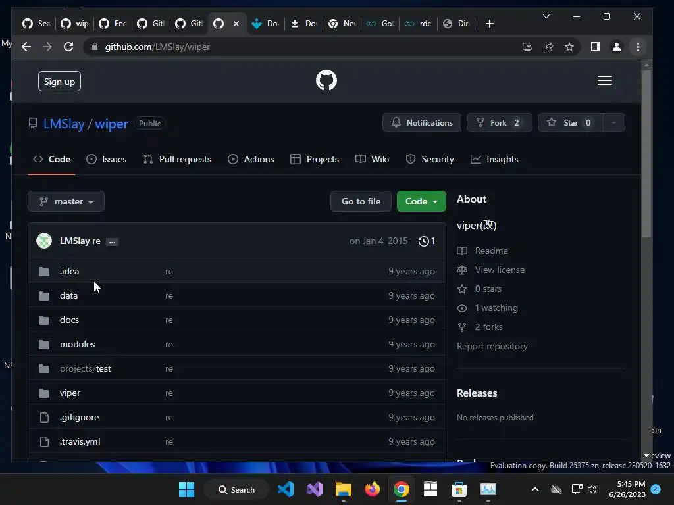Show hidden system tray icons chevron
Image resolution: width=674 pixels, height=505 pixels.
pyautogui.click(x=534, y=489)
